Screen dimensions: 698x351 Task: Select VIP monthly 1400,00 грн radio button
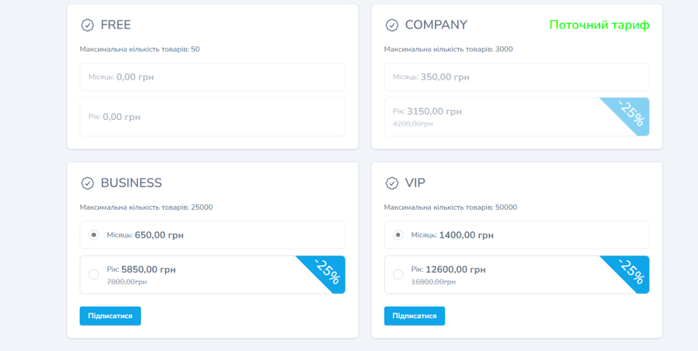coord(398,235)
